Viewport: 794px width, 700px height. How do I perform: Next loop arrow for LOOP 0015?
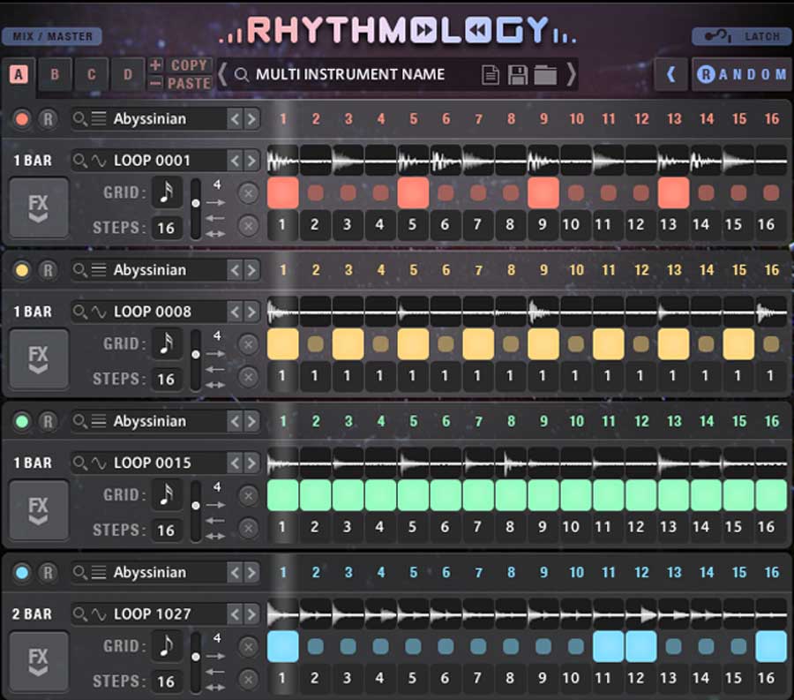(x=251, y=463)
